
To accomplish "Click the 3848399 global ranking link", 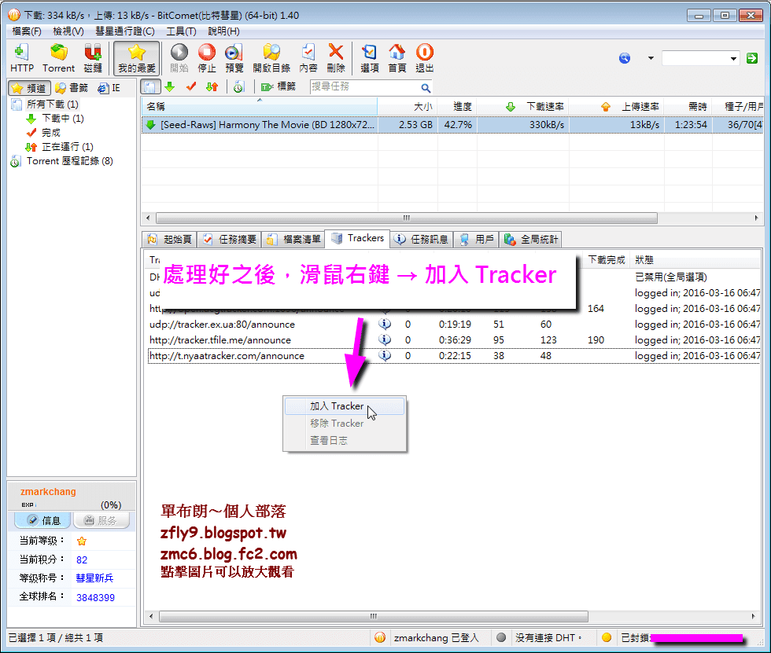I will [x=95, y=597].
